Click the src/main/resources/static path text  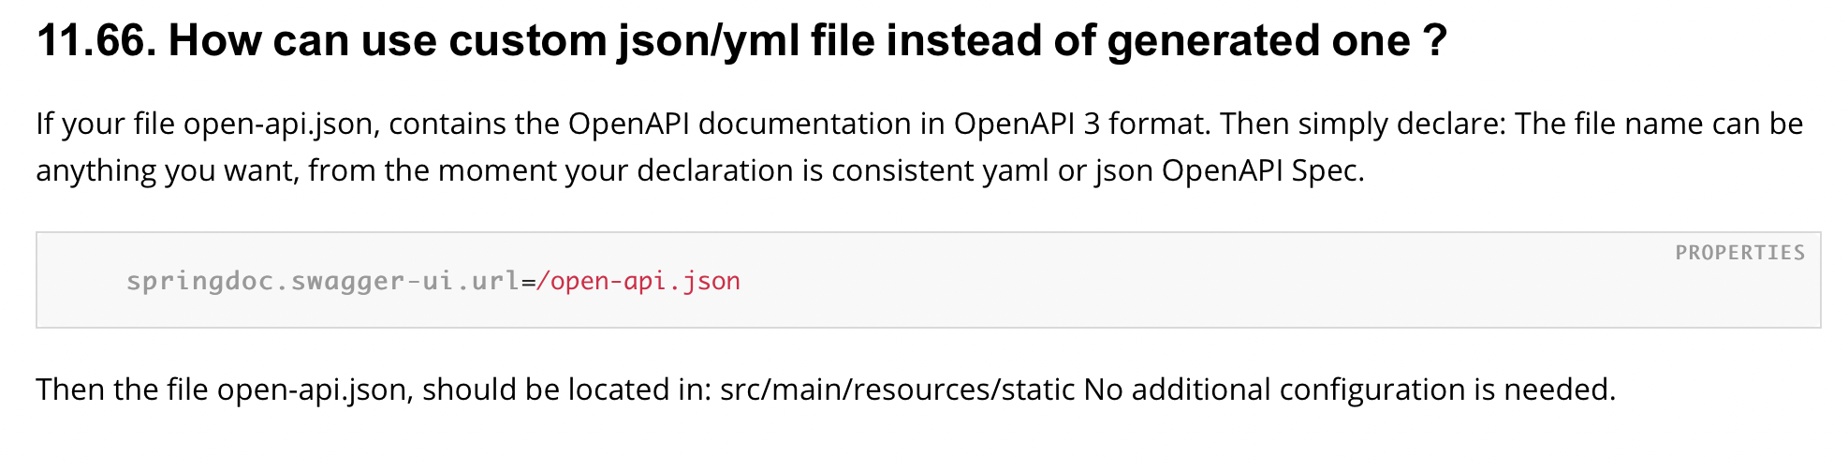[897, 389]
